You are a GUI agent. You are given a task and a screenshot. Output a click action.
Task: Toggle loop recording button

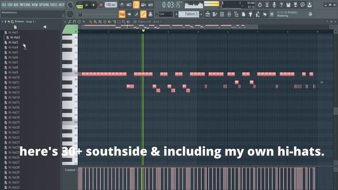151,5
